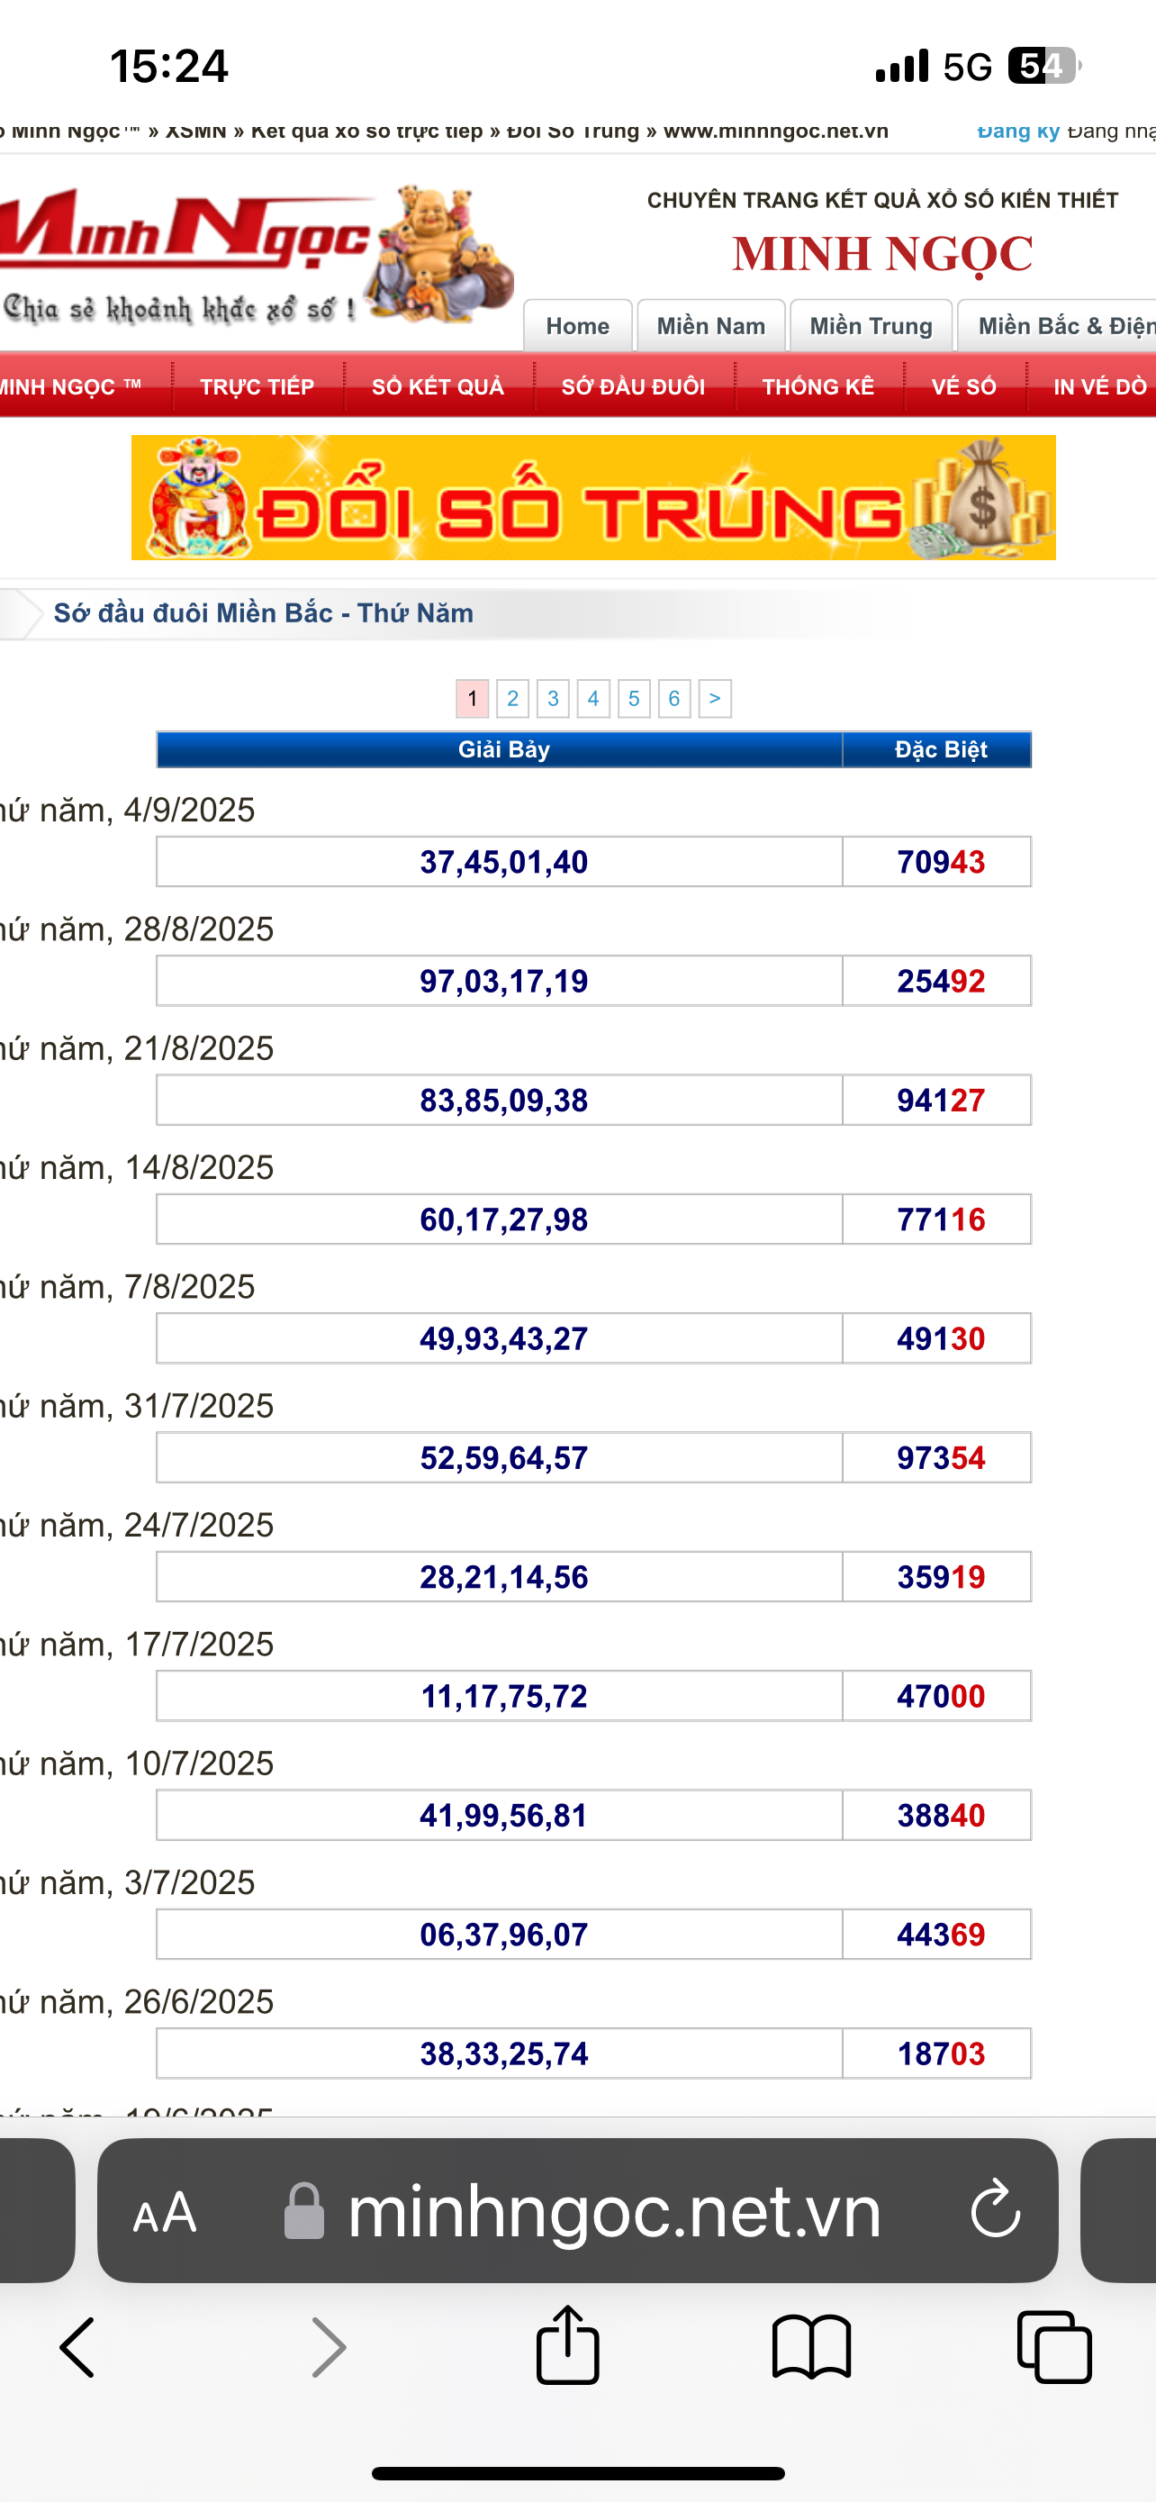This screenshot has width=1156, height=2502.
Task: Tap the Safari forward arrow
Action: [x=328, y=2346]
